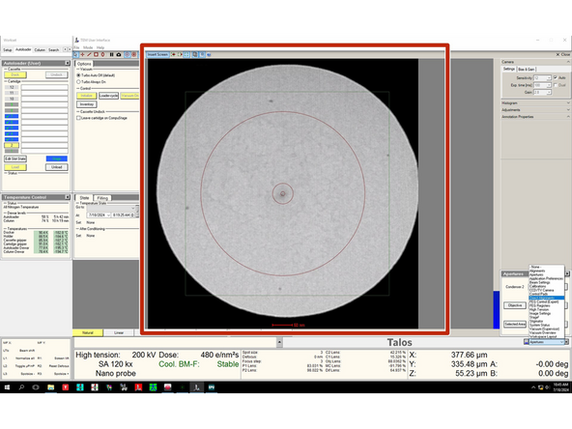Open the Gain dropdown
Image resolution: width=572 pixels, height=429 pixels.
[x=548, y=93]
